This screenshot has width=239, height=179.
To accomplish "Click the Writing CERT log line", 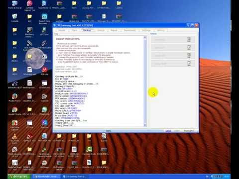I will (64, 123).
